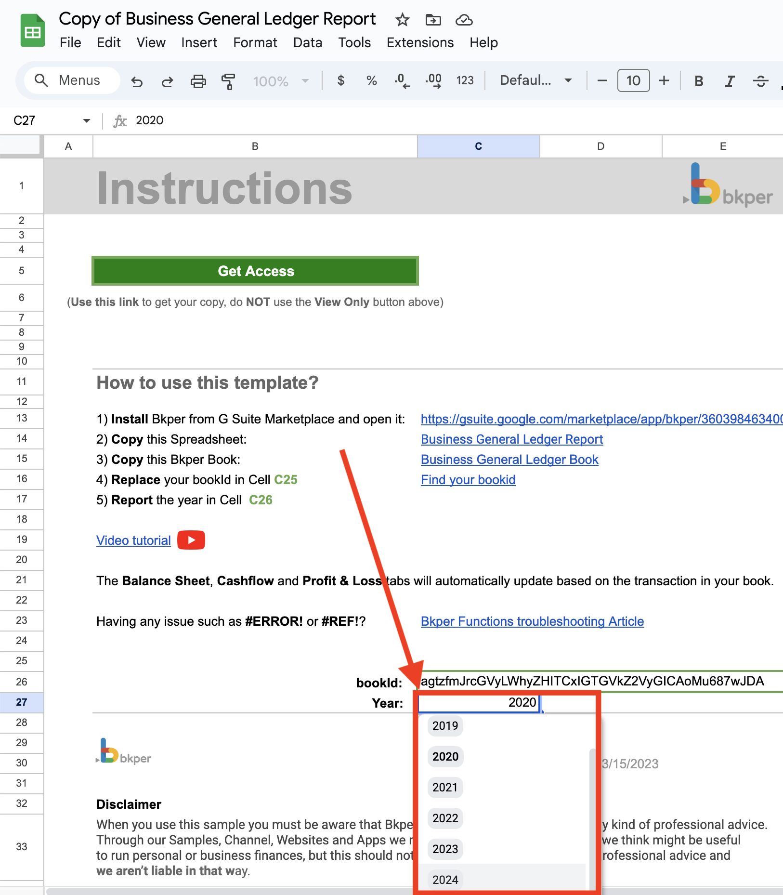Open the Print dialog
The height and width of the screenshot is (895, 783).
[x=198, y=80]
